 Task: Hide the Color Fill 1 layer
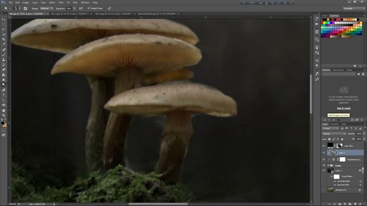[x=324, y=146]
